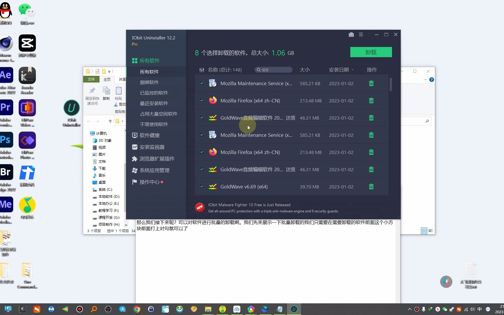This screenshot has height=315, width=504.
Task: Uncheck the second GoldWave音频编辑软件 row checkbox
Action: (x=202, y=169)
